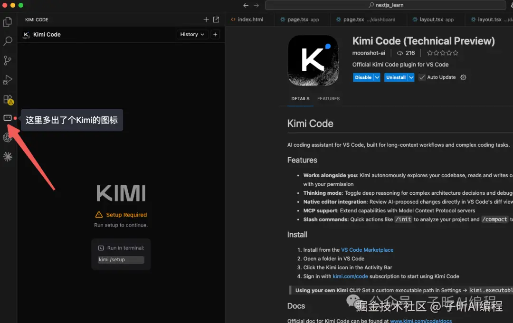Click the Uninstall button

click(396, 77)
